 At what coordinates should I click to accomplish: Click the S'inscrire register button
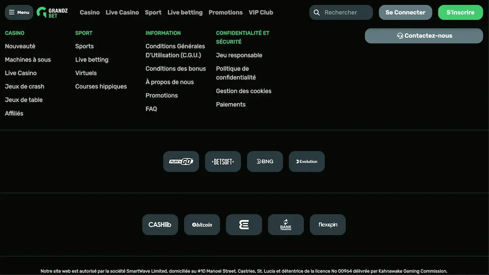(460, 13)
